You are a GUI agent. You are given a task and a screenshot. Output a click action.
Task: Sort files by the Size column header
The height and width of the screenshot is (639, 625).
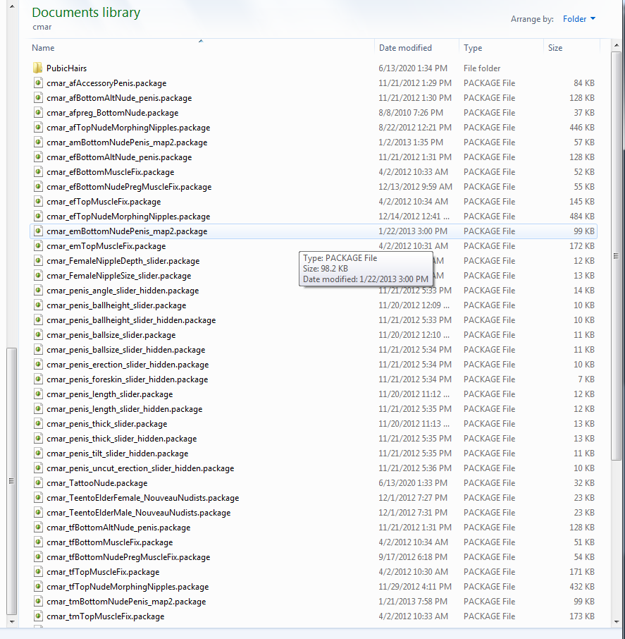click(x=571, y=48)
